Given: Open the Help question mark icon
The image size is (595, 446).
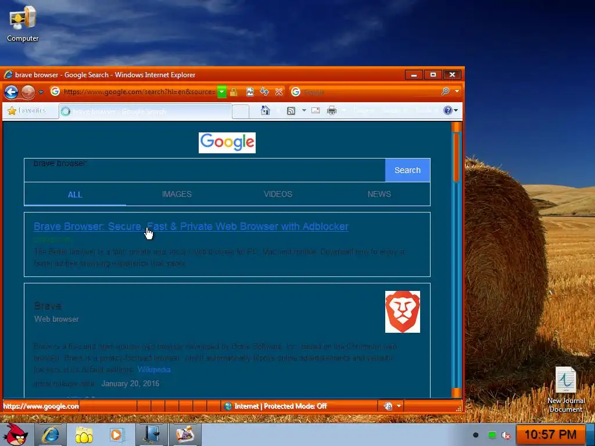Looking at the screenshot, I should 448,110.
